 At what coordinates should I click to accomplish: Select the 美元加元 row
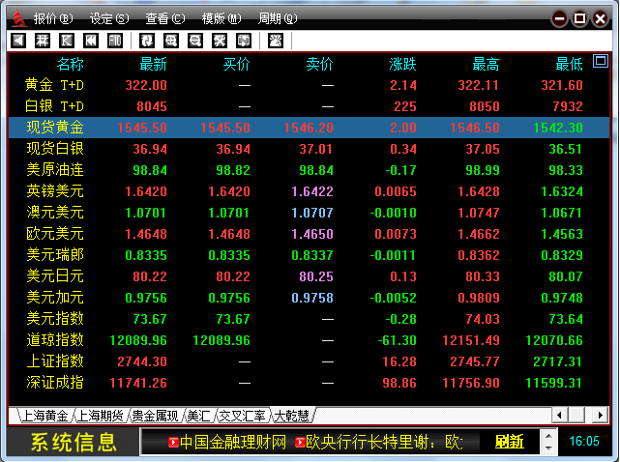pyautogui.click(x=309, y=298)
